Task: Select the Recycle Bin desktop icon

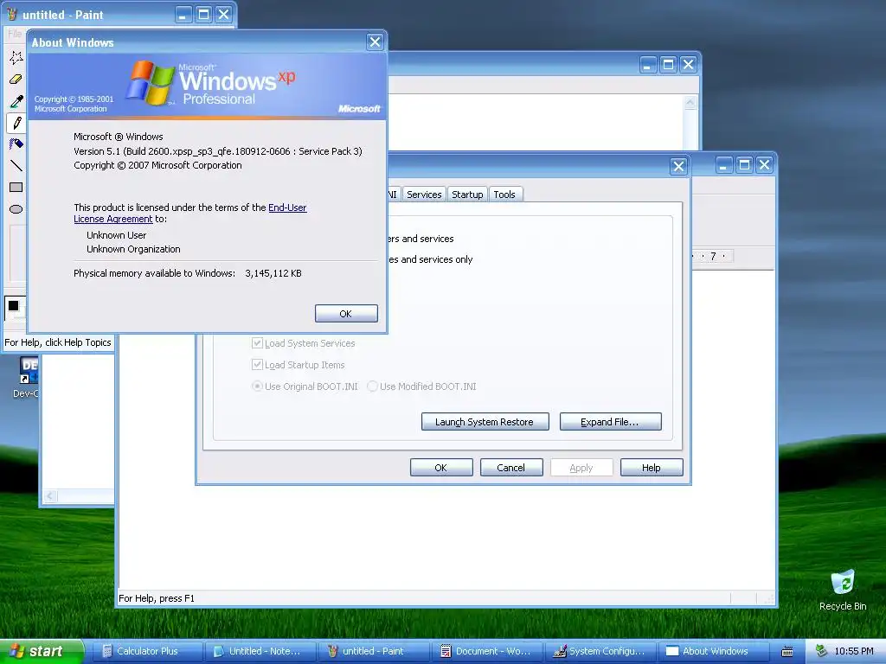Action: point(843,590)
